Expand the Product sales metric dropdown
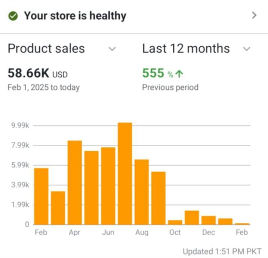This screenshot has width=268, height=258. (112, 49)
